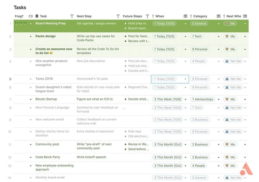Select the 'Accountant's 1st pass' cell
The height and width of the screenshot is (182, 259).
(x=92, y=79)
